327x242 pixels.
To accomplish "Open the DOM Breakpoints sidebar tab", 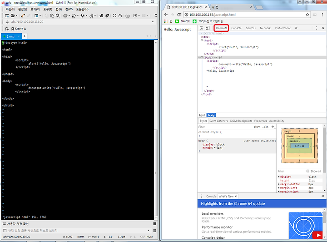I will click(241, 121).
